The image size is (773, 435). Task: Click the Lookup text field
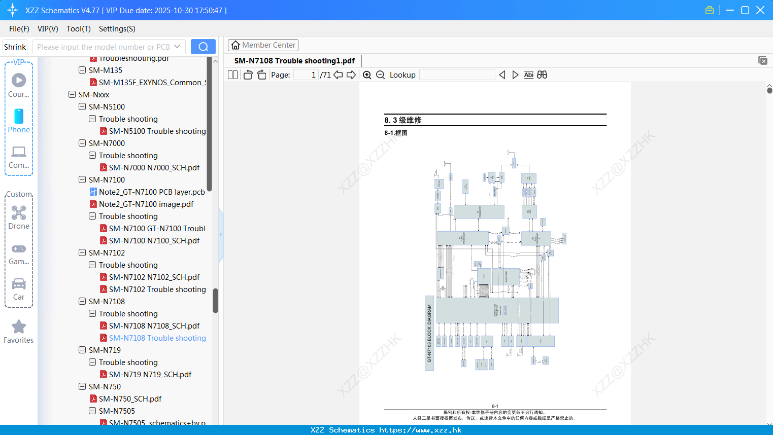pos(457,75)
